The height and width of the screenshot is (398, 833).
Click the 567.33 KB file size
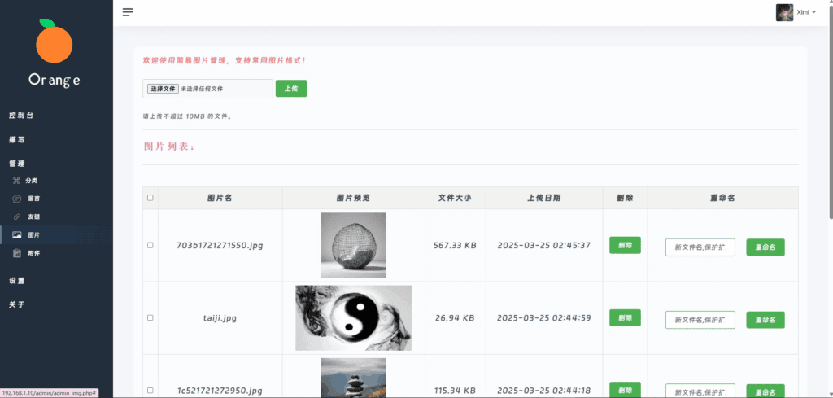click(455, 246)
